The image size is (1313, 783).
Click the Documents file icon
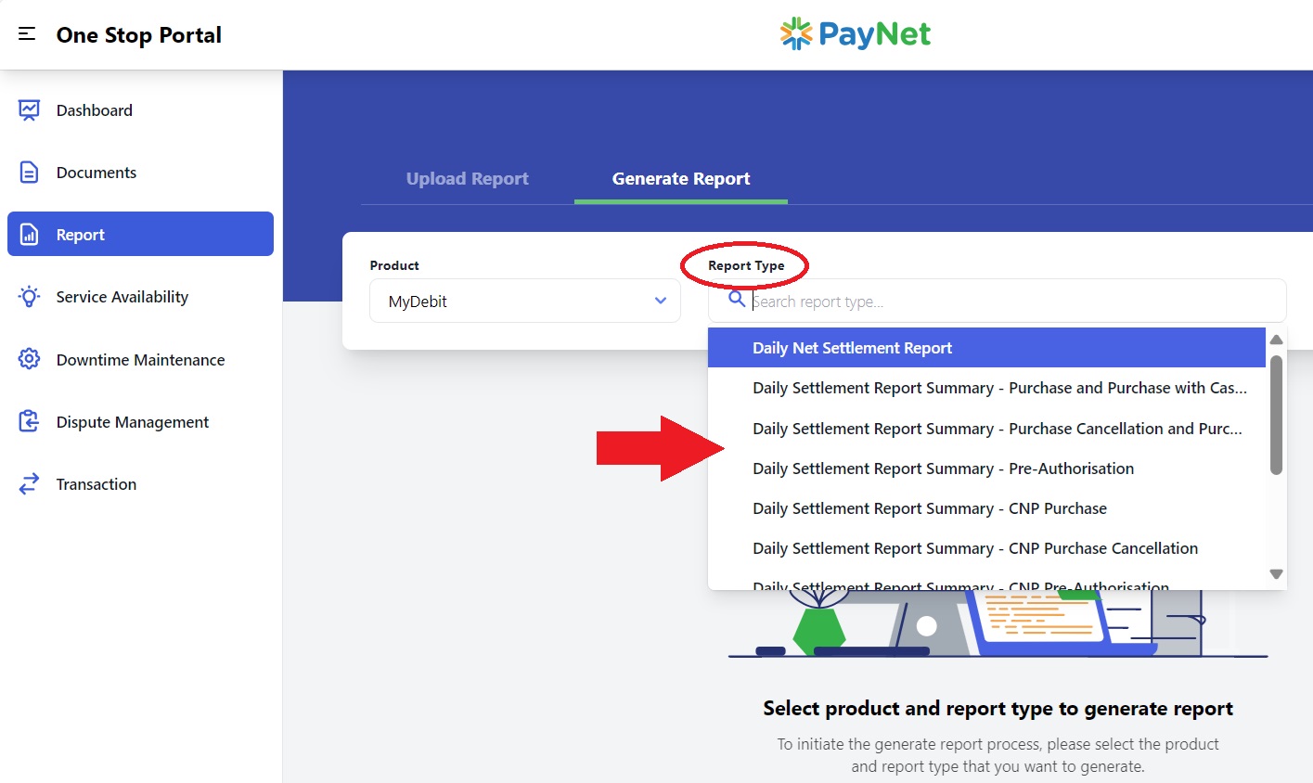29,173
